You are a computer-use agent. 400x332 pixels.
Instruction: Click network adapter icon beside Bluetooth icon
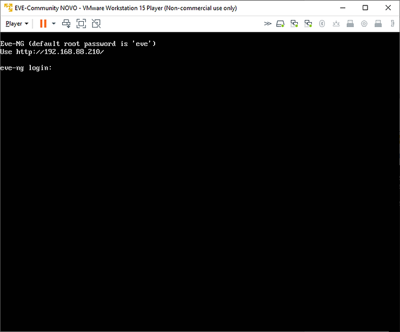[308, 24]
